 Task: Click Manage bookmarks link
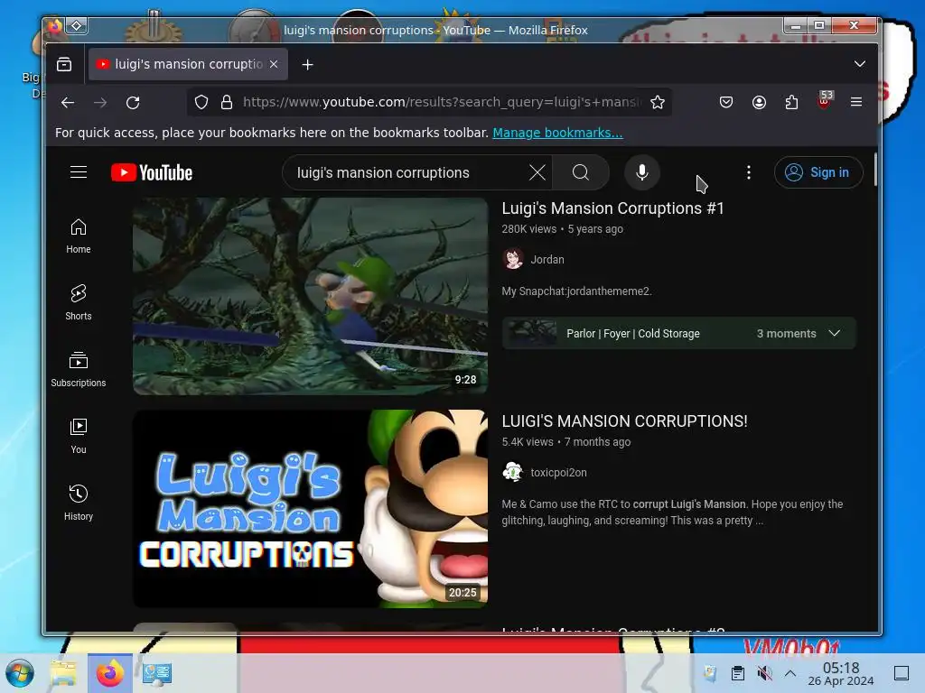click(557, 133)
